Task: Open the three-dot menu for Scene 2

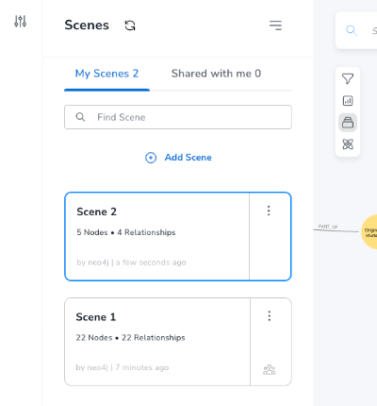Action: click(269, 211)
